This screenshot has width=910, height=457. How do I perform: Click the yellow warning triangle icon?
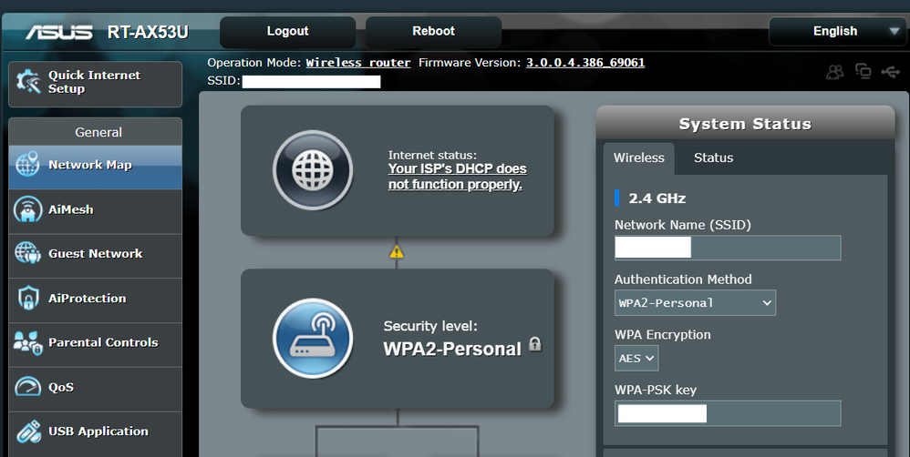coord(397,252)
